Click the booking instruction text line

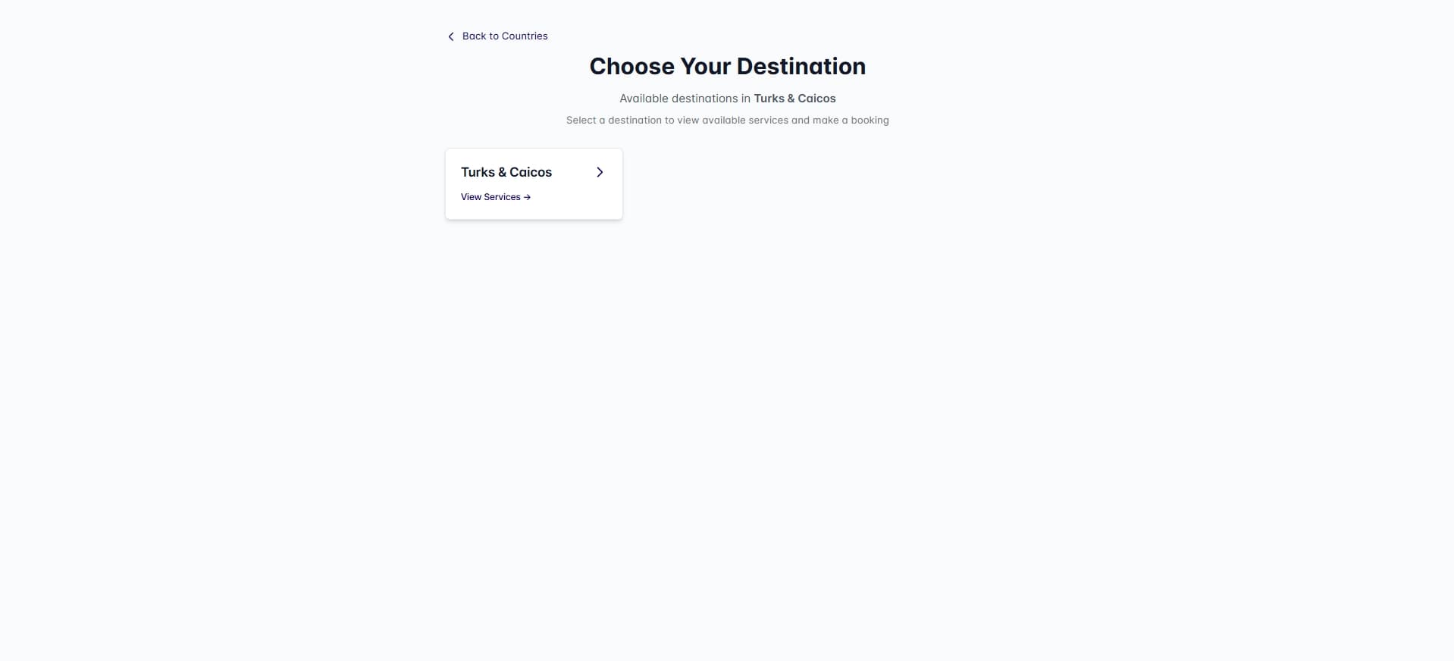(x=727, y=120)
